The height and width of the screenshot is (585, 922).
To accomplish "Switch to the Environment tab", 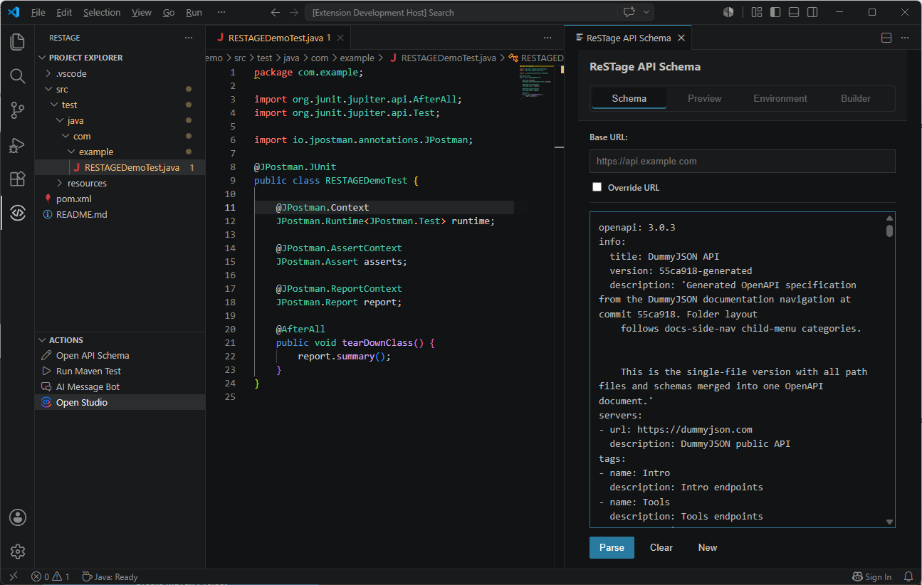I will 780,98.
